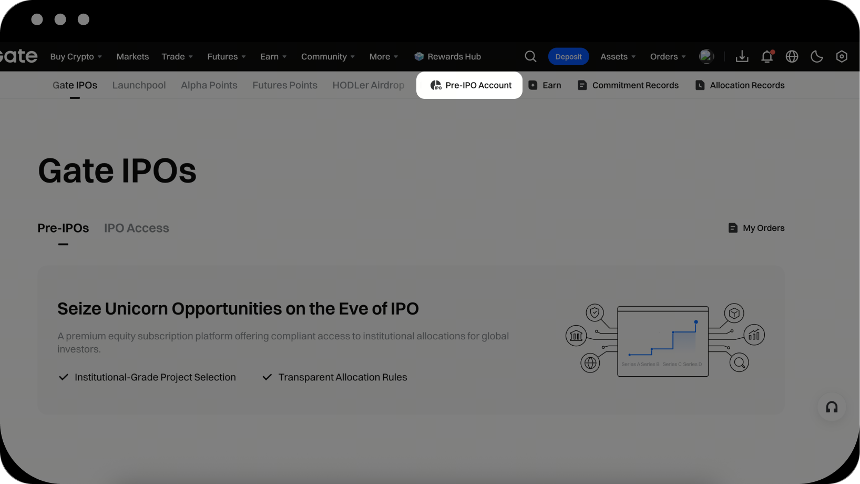This screenshot has width=860, height=484.
Task: Switch to the Alpha Points tab
Action: pyautogui.click(x=209, y=85)
